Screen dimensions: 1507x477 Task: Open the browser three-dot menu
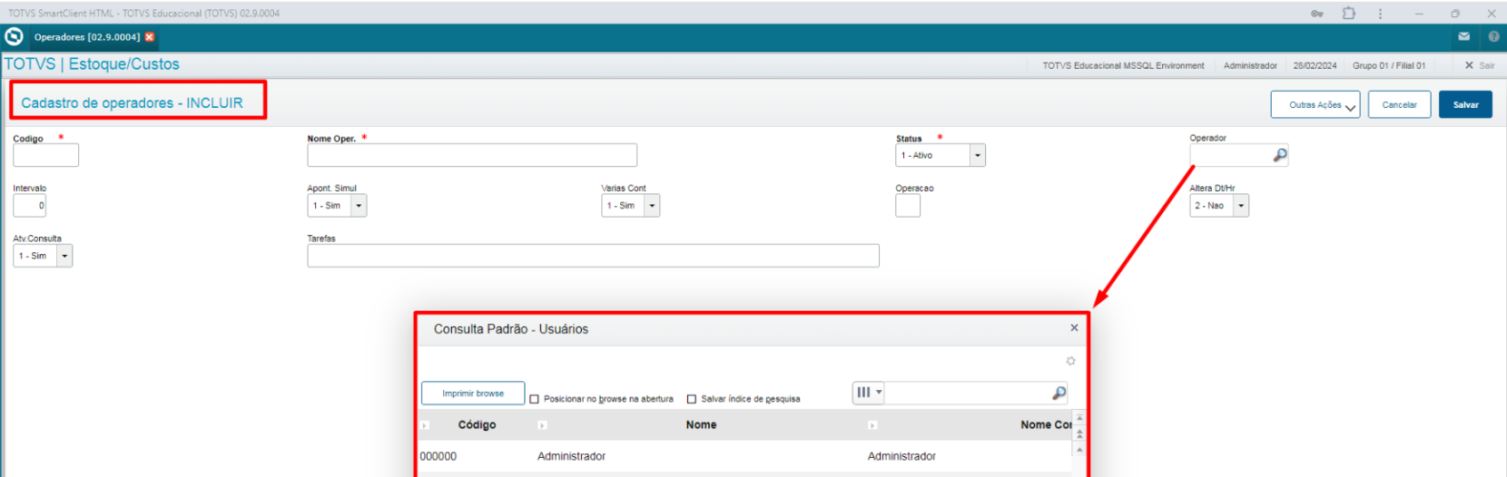tap(1380, 14)
